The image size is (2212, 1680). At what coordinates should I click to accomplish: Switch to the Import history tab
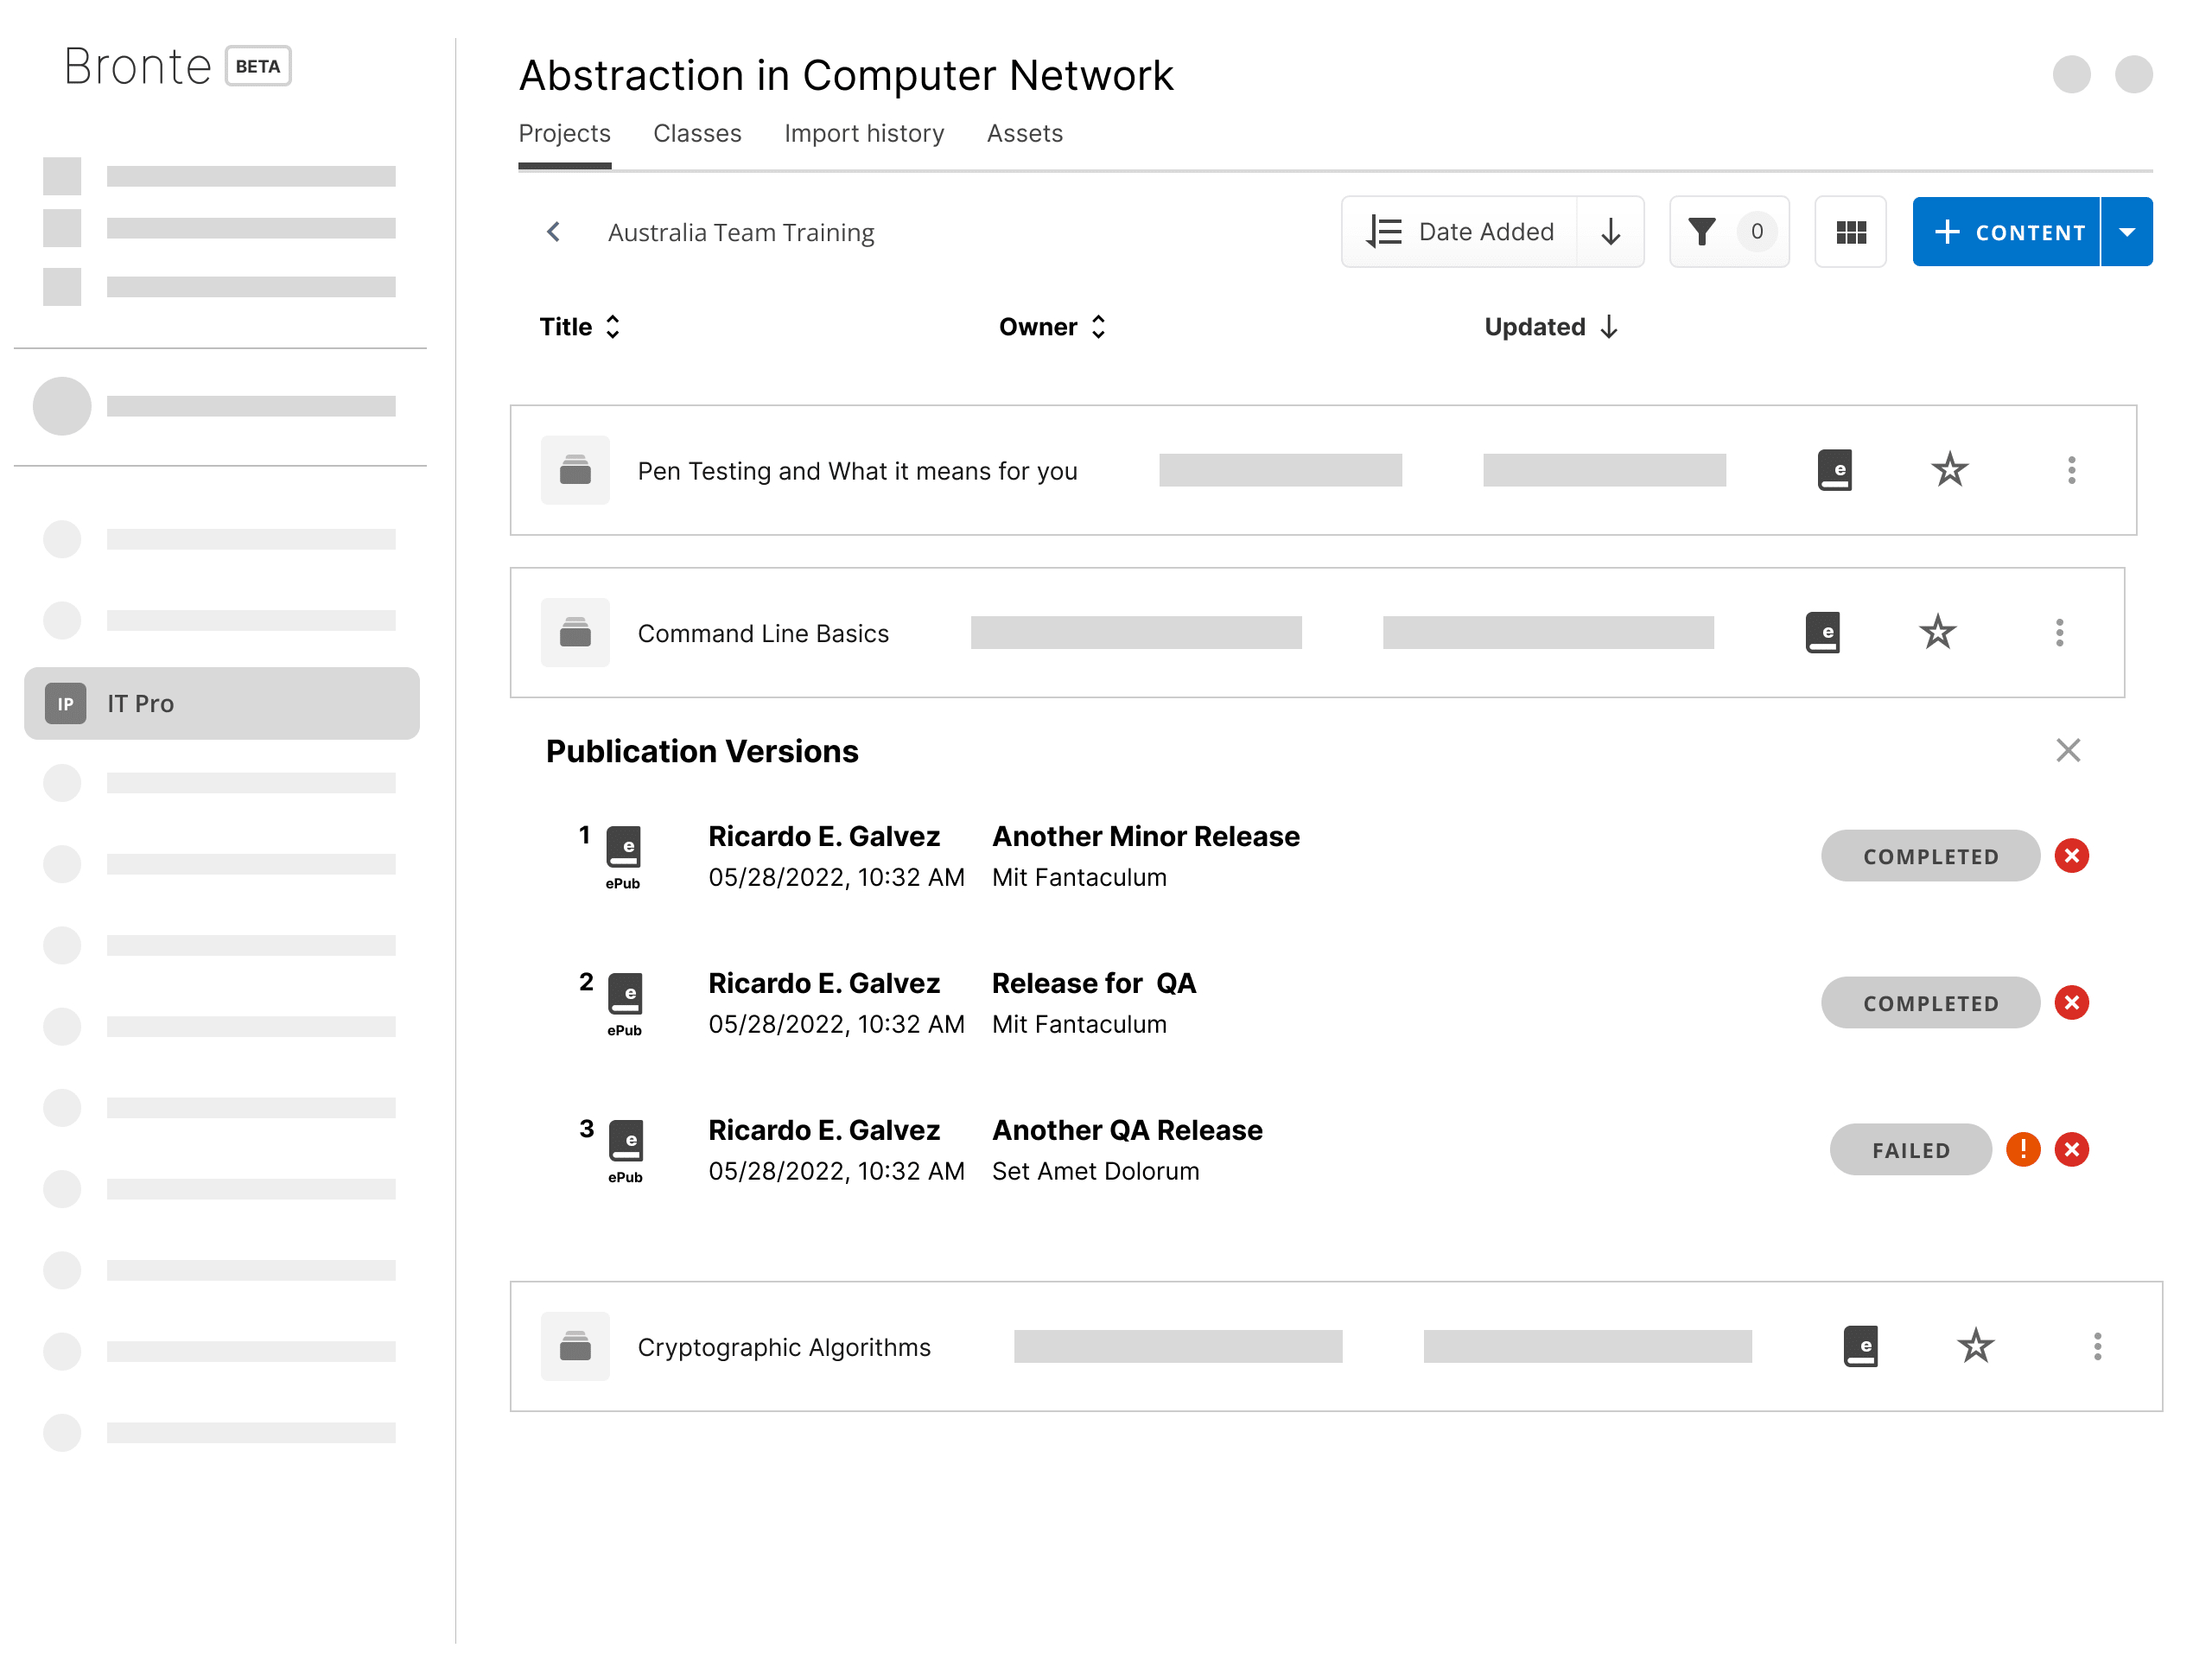(863, 133)
